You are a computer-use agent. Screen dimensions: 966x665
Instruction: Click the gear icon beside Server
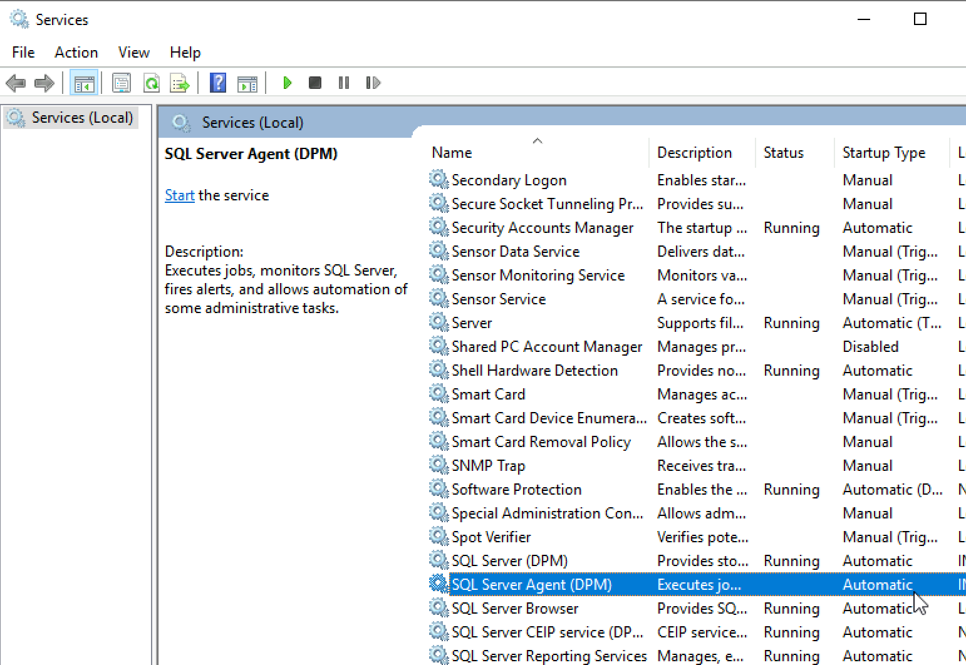pos(439,322)
